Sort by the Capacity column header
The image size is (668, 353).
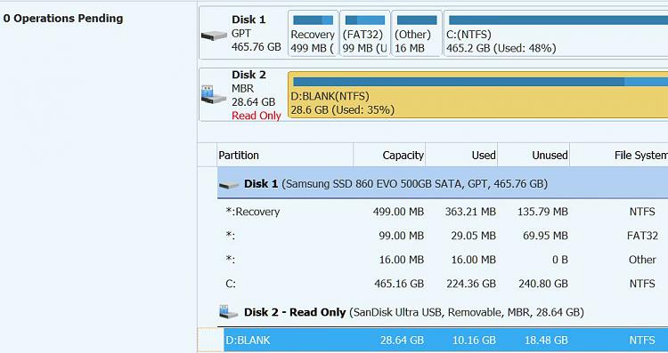[x=389, y=156]
